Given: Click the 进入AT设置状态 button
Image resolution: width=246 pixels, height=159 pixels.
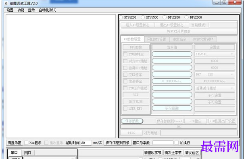Looking at the screenshot, I should pyautogui.click(x=138, y=25).
